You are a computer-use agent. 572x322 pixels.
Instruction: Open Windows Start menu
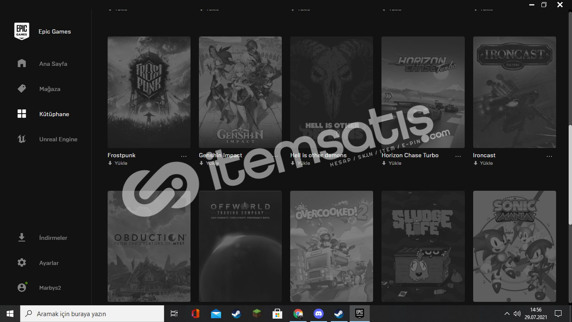pyautogui.click(x=10, y=314)
